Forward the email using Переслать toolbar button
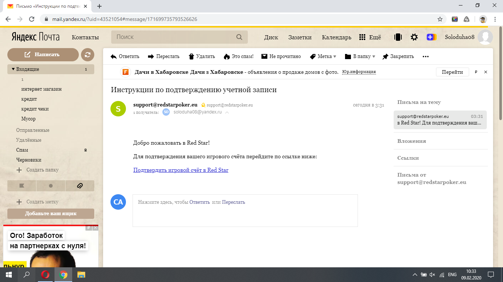The width and height of the screenshot is (503, 282). (x=163, y=57)
